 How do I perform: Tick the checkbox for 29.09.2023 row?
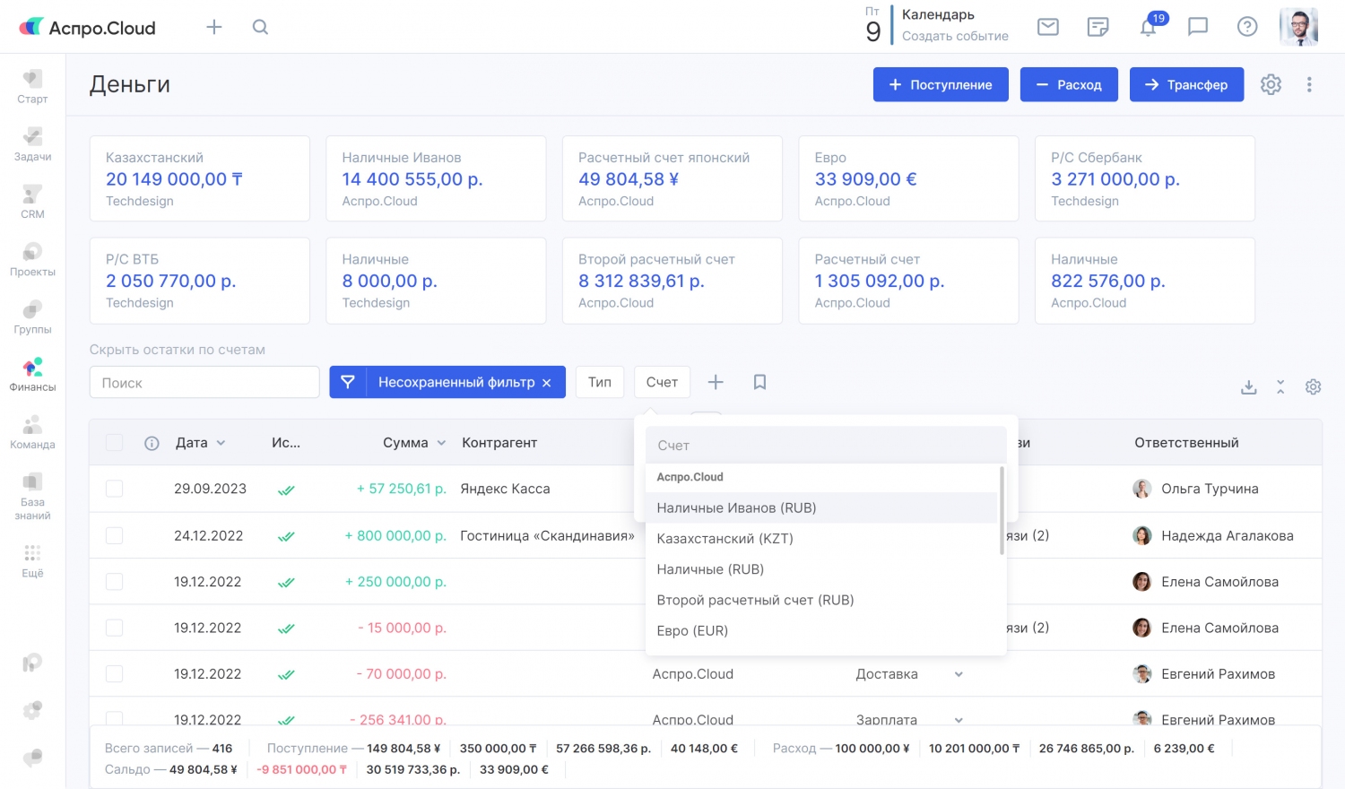tap(115, 489)
